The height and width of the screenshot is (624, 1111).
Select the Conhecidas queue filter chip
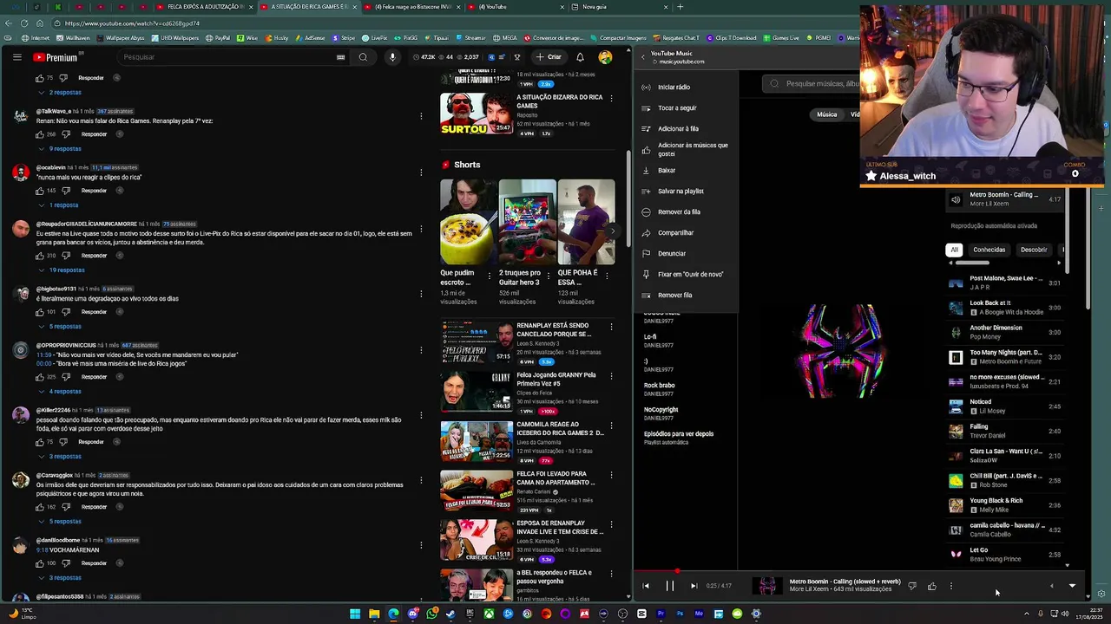coord(989,250)
